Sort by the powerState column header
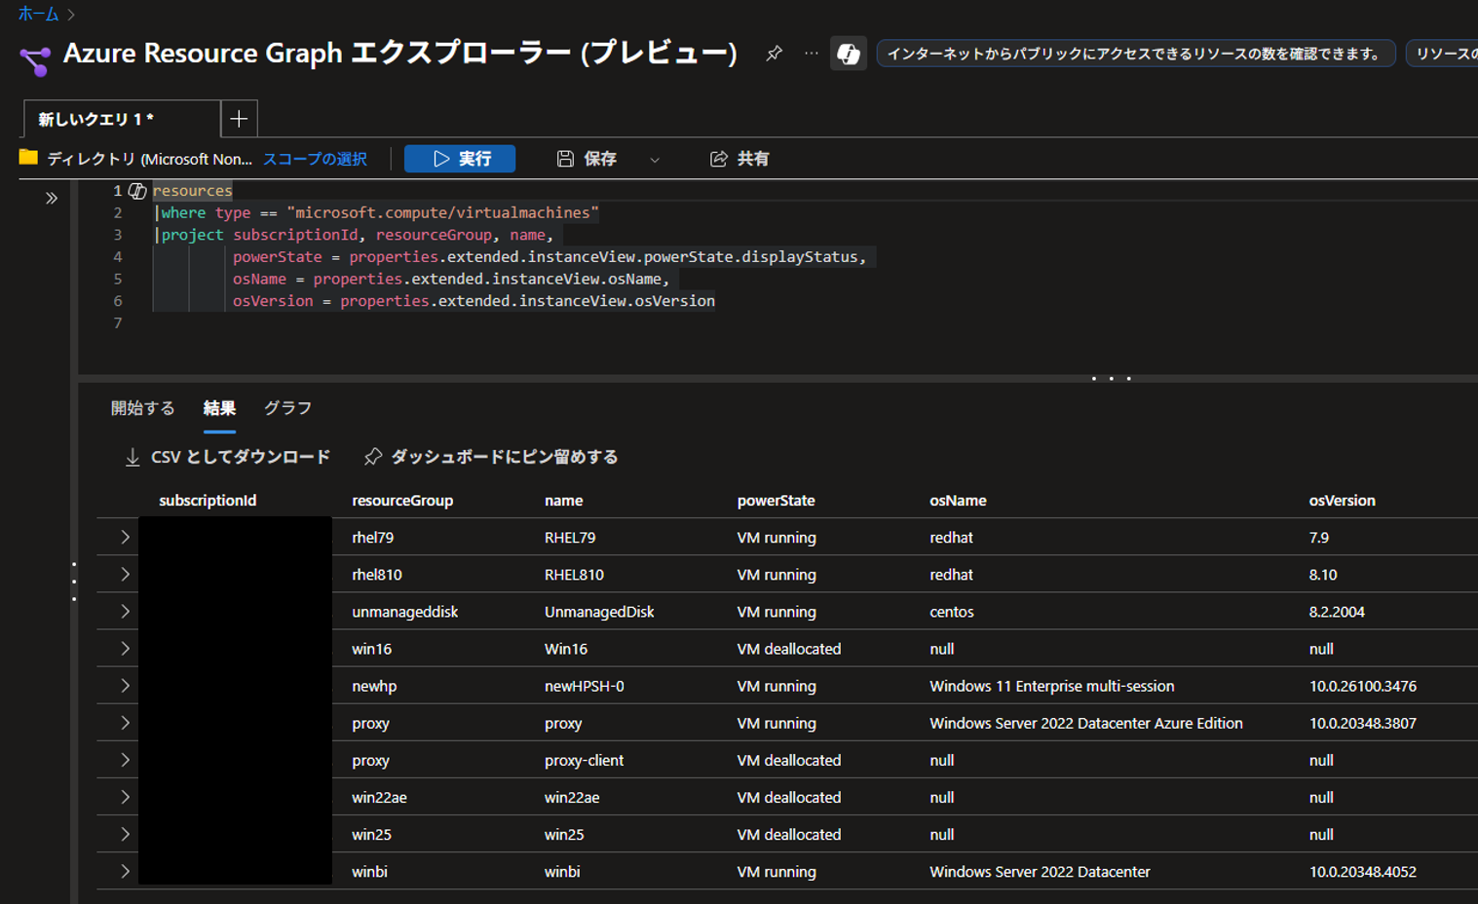Screen dimensions: 1478x904 776,501
